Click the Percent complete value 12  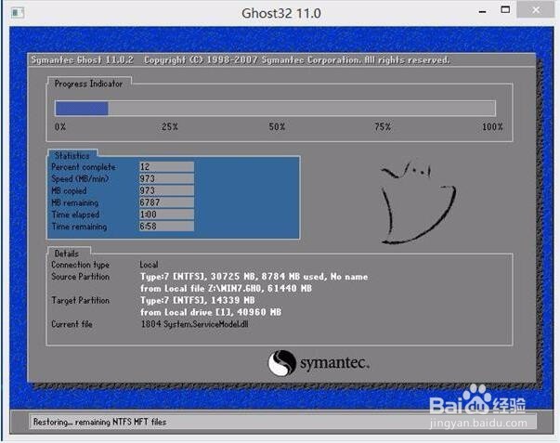tap(166, 167)
